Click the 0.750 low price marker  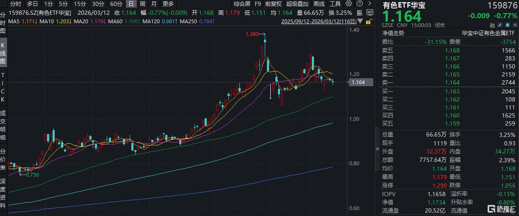pyautogui.click(x=32, y=174)
